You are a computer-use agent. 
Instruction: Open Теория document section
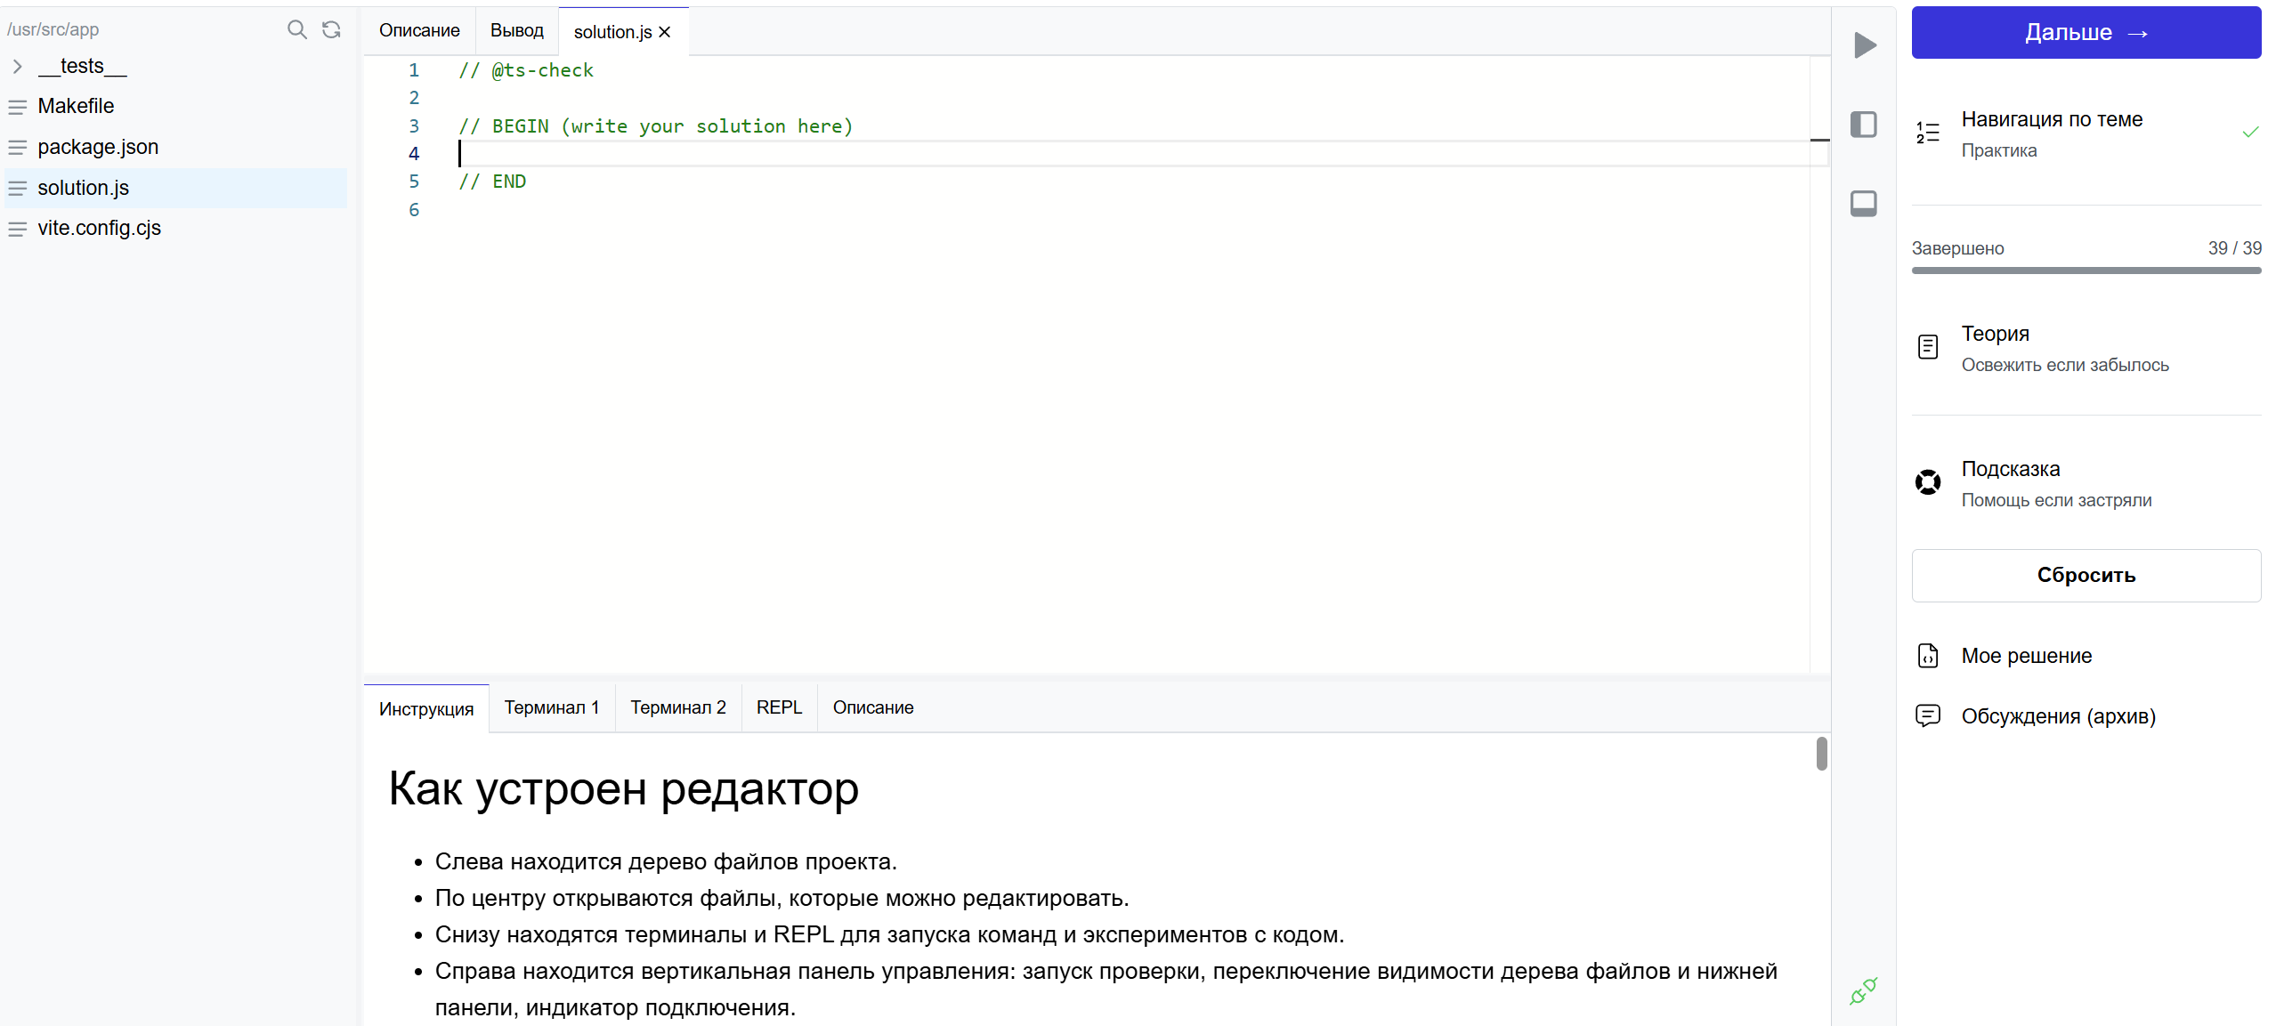(x=1928, y=347)
